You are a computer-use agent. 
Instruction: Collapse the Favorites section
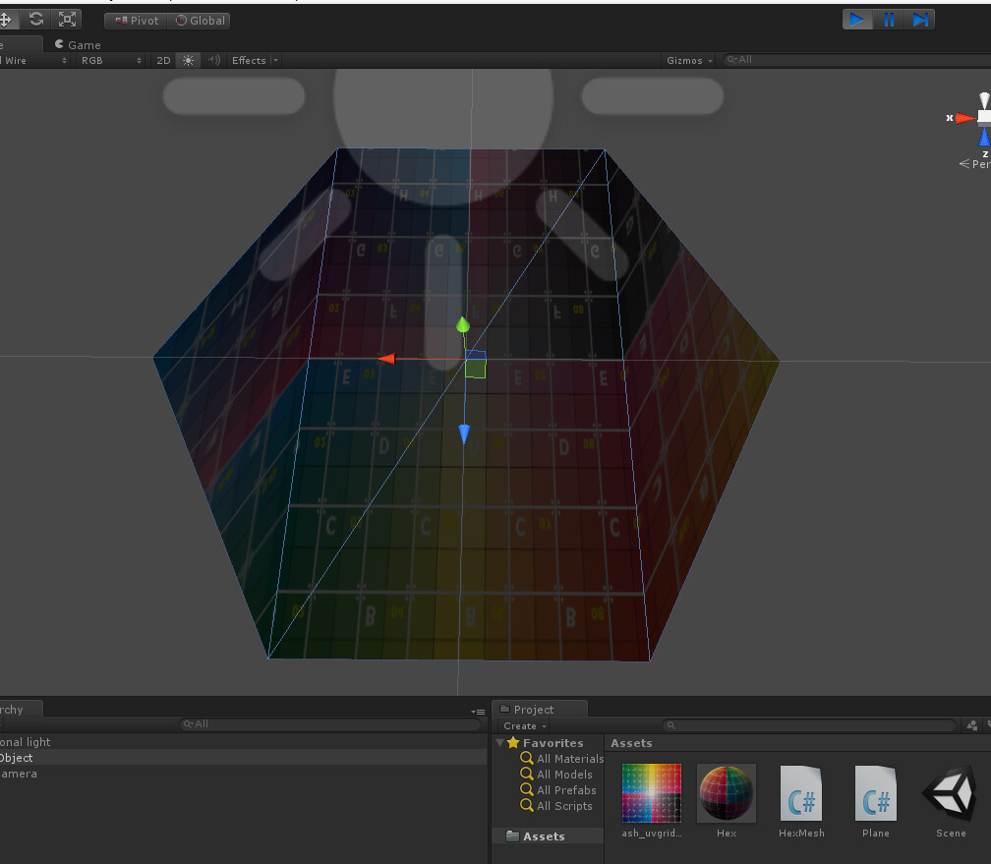[500, 743]
